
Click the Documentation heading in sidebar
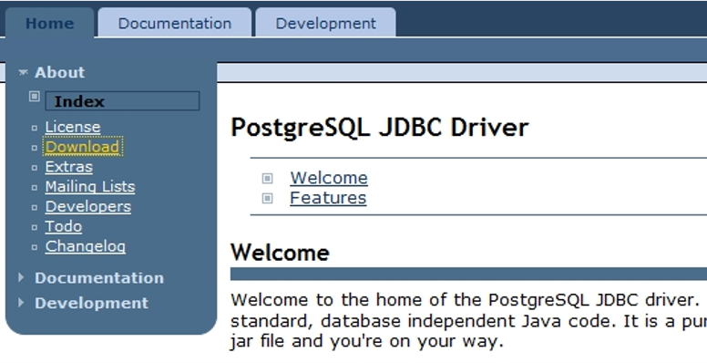(99, 277)
